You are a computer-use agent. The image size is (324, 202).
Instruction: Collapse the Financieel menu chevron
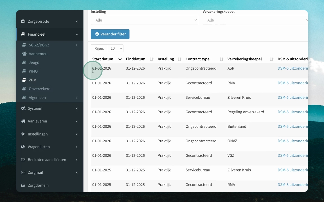pyautogui.click(x=77, y=34)
